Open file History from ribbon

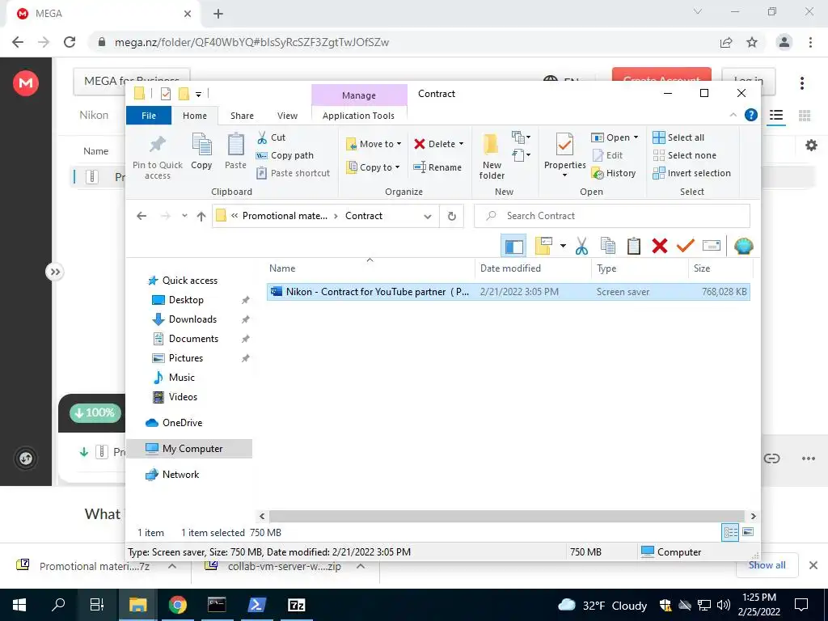(x=614, y=173)
